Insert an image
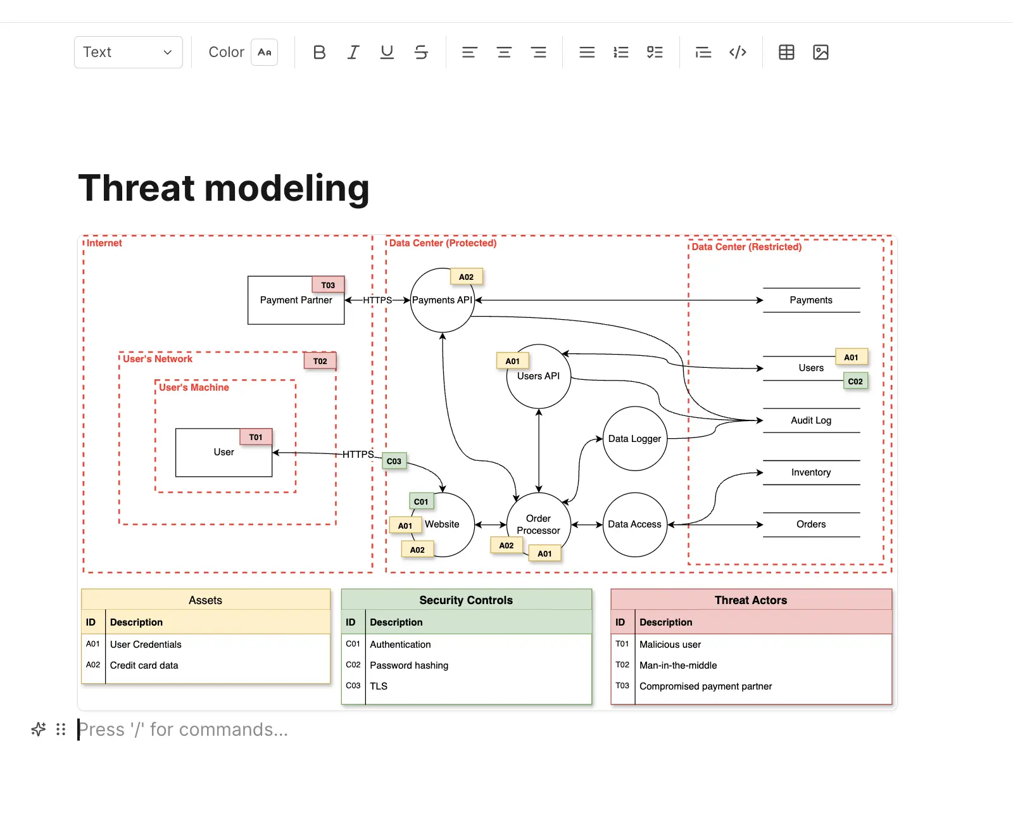Screen dimensions: 1013x832 tap(821, 53)
